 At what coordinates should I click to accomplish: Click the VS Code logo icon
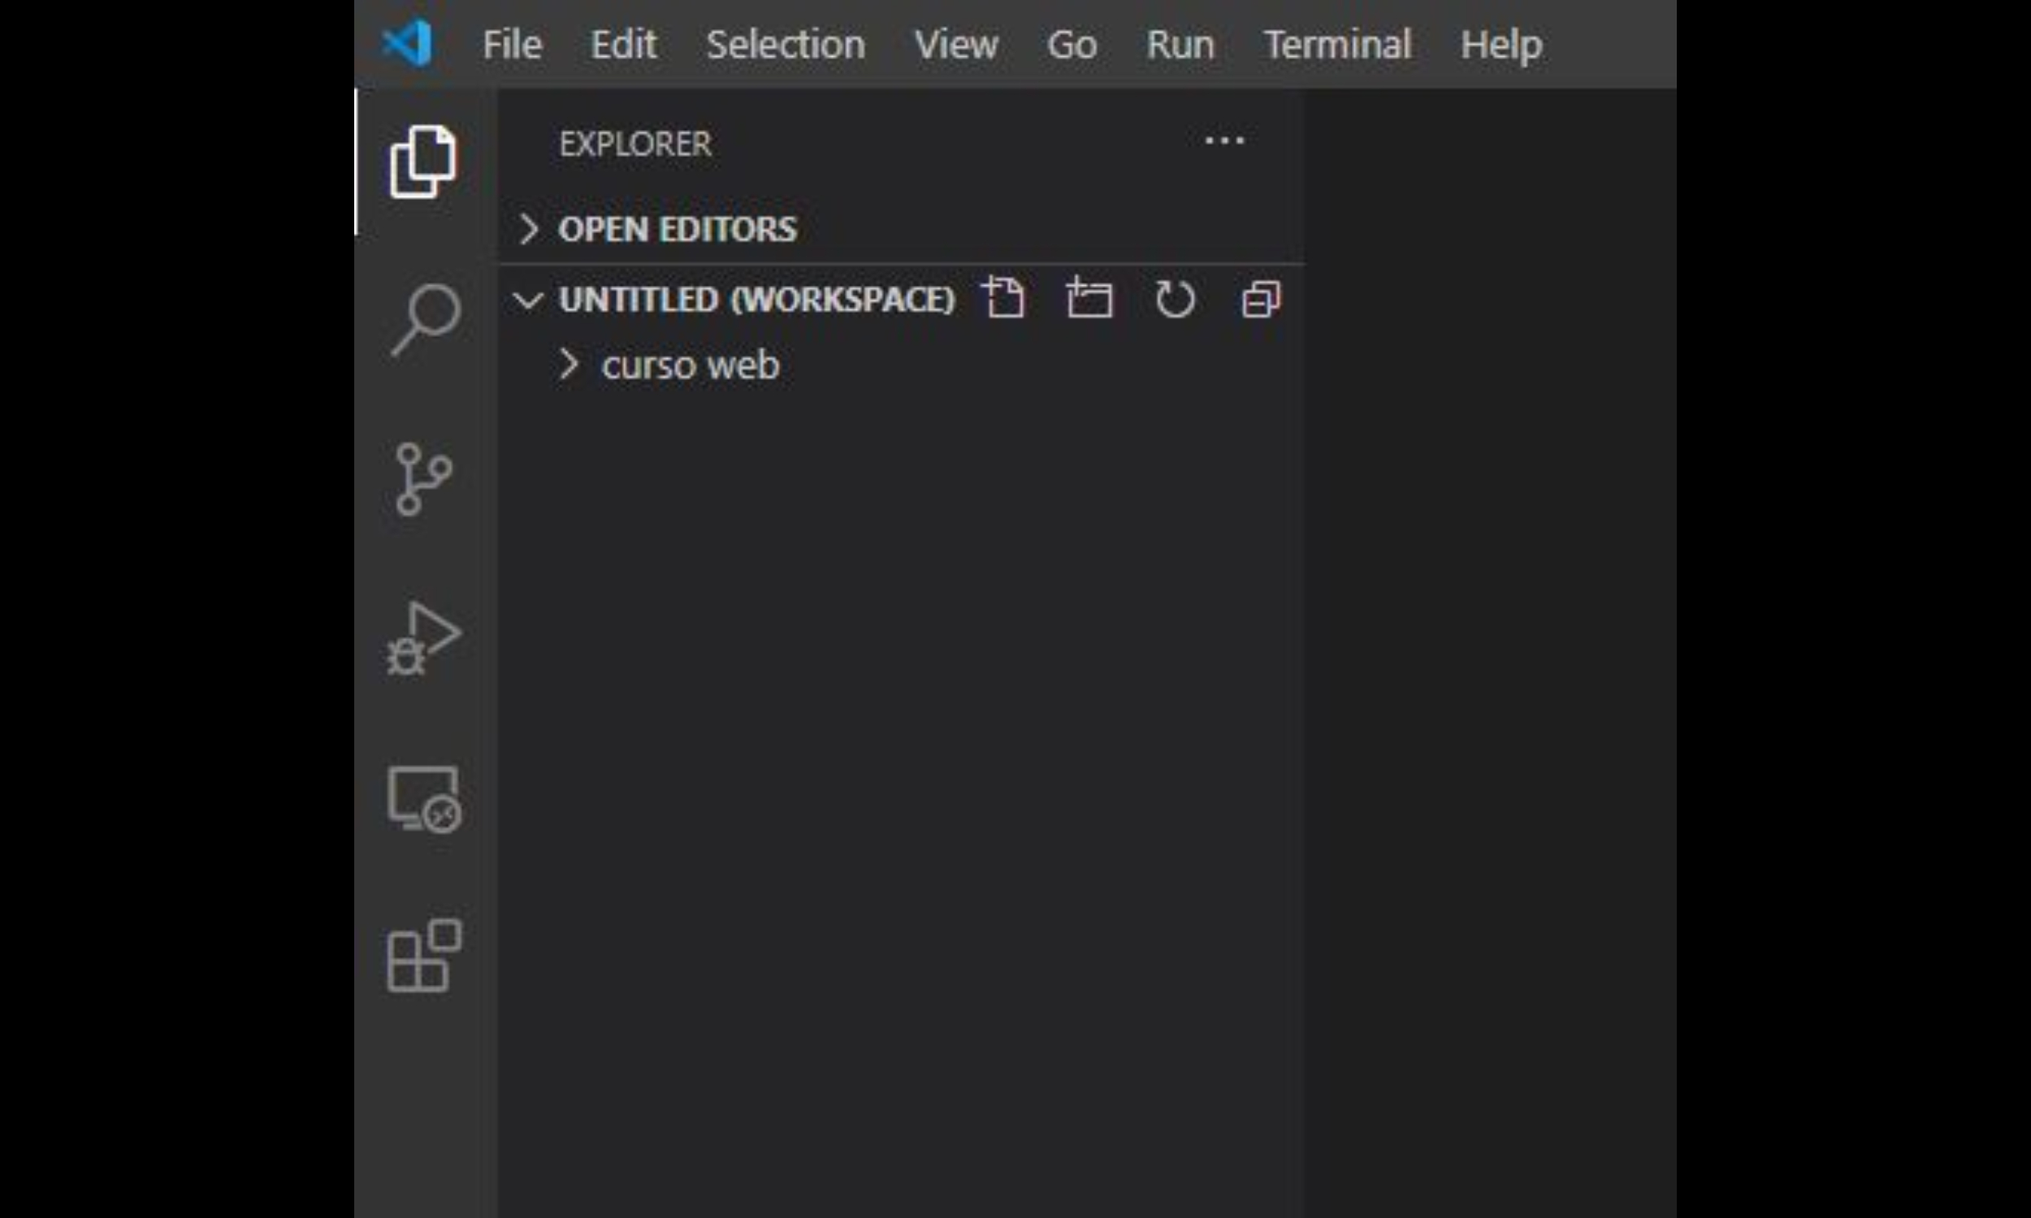pyautogui.click(x=407, y=43)
